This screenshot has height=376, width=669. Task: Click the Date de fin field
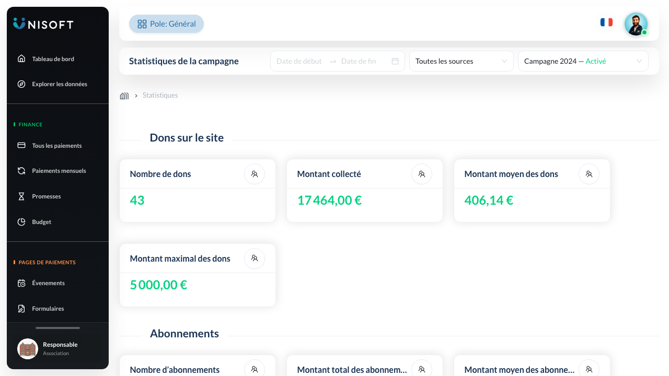click(x=363, y=61)
